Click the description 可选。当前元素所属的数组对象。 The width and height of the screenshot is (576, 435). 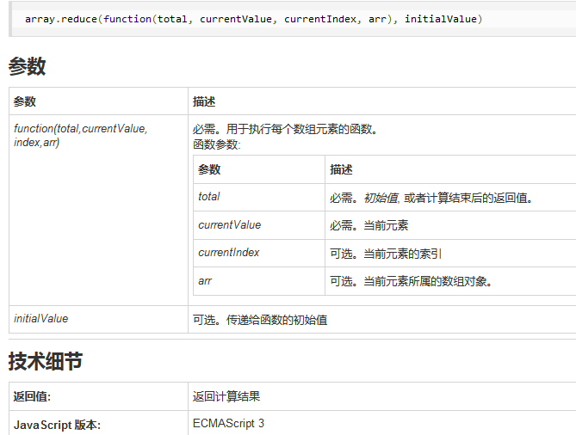(x=411, y=281)
